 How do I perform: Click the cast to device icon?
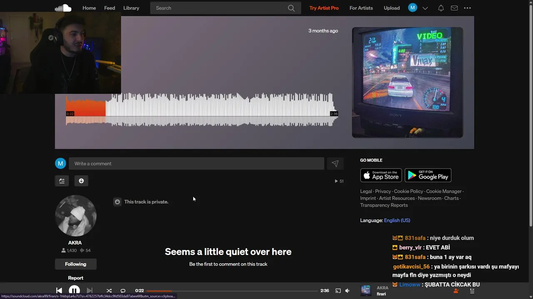tap(338, 291)
